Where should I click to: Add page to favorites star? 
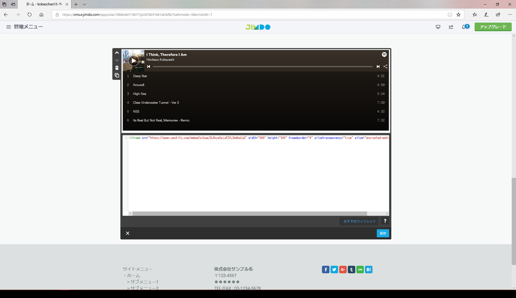[x=458, y=14]
